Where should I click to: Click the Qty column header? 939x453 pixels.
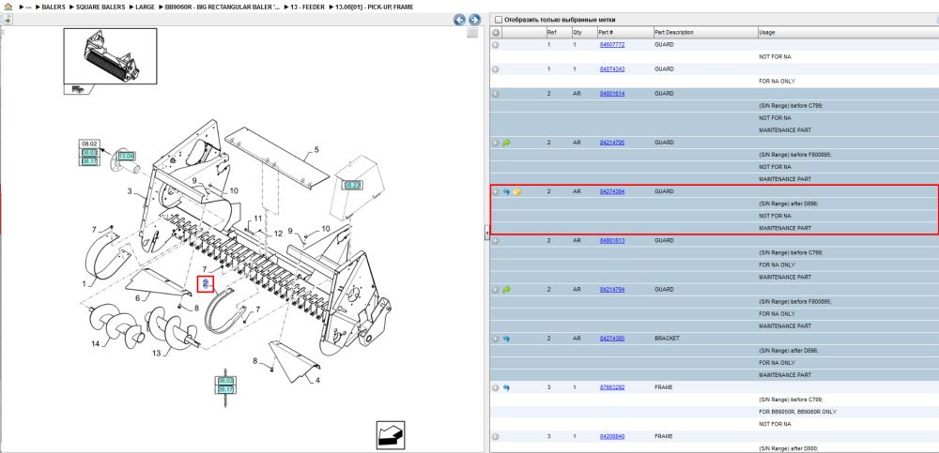coord(583,32)
